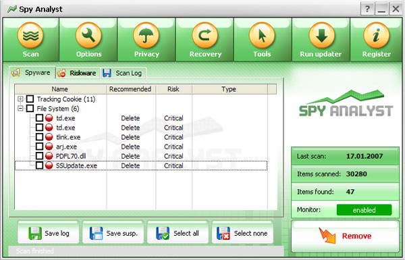The image size is (405, 260).
Task: Click the Scan finished status text
Action: tap(35, 251)
